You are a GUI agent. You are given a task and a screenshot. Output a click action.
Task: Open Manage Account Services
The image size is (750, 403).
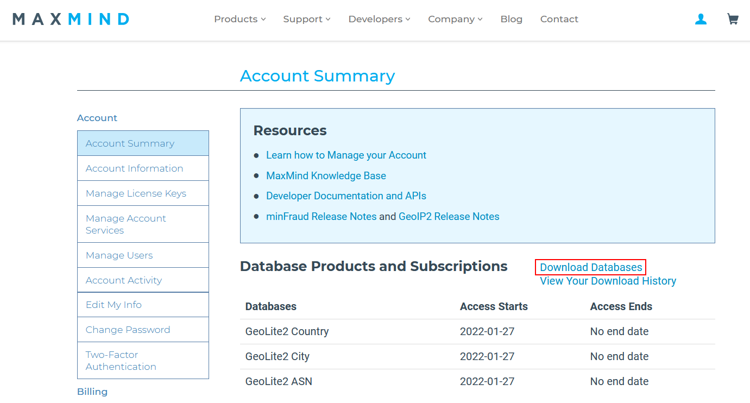125,224
